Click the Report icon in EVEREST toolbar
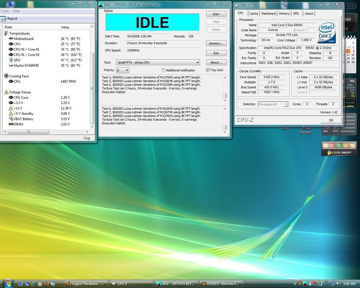 pyautogui.click(x=4, y=19)
